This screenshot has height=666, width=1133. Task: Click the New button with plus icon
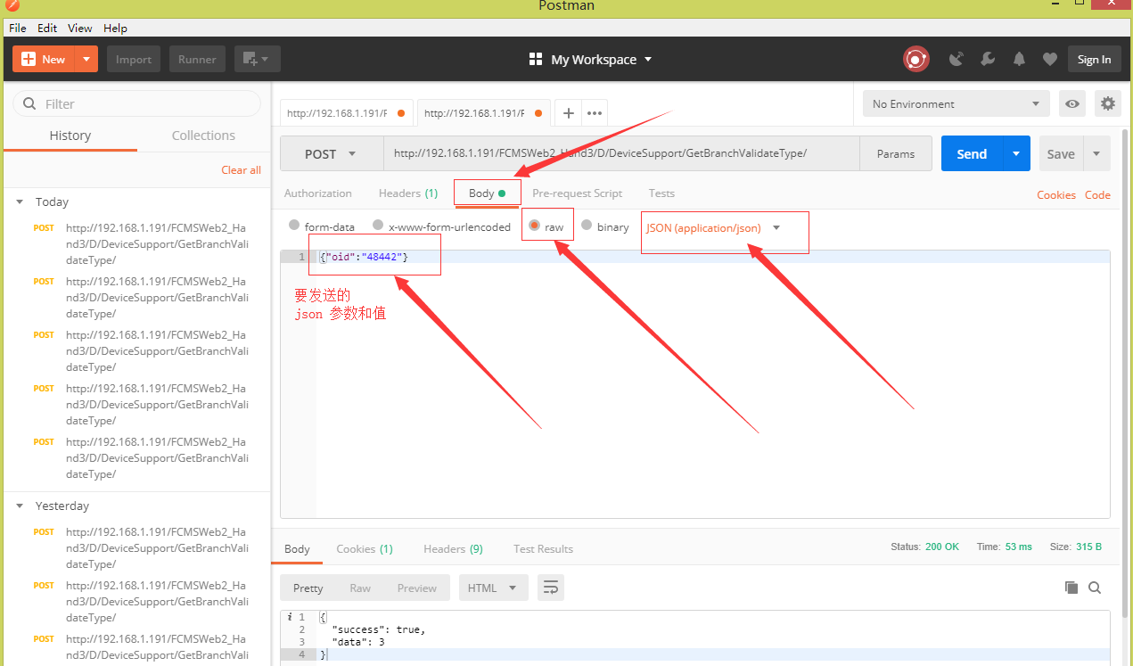coord(44,60)
